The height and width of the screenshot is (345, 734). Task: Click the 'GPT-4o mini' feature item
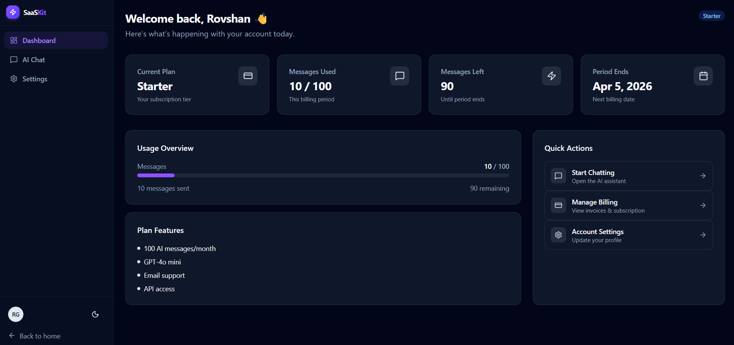[x=162, y=262]
